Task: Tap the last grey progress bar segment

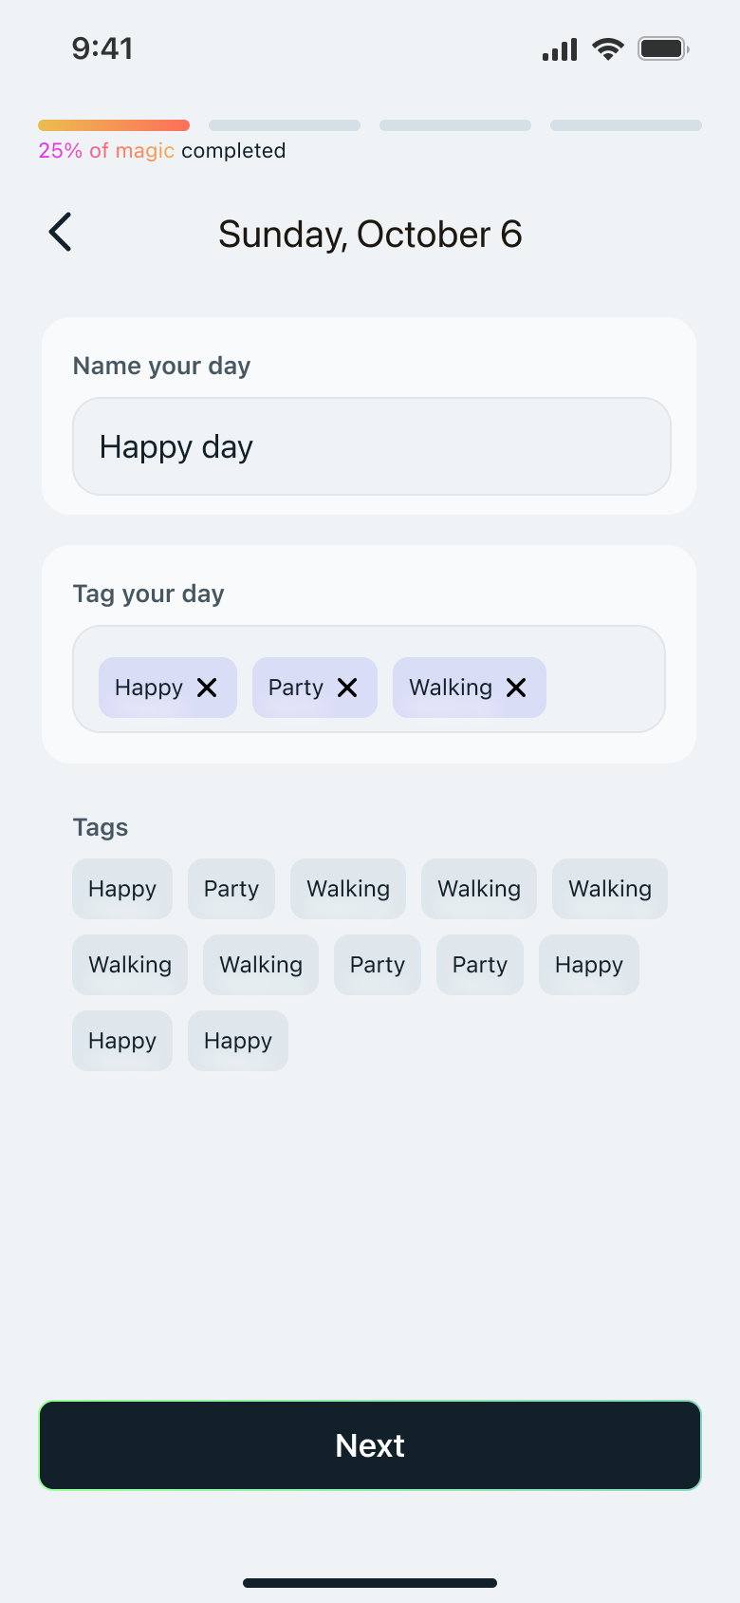Action: tap(626, 125)
